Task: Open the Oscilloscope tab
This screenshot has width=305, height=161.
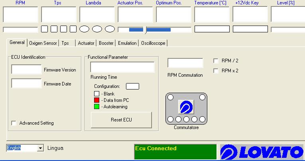Action: [x=153, y=43]
